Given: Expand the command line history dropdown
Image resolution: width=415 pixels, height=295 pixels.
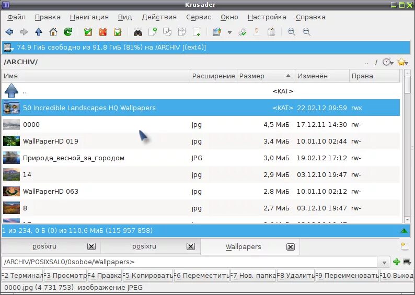Looking at the screenshot, I should click(384, 262).
